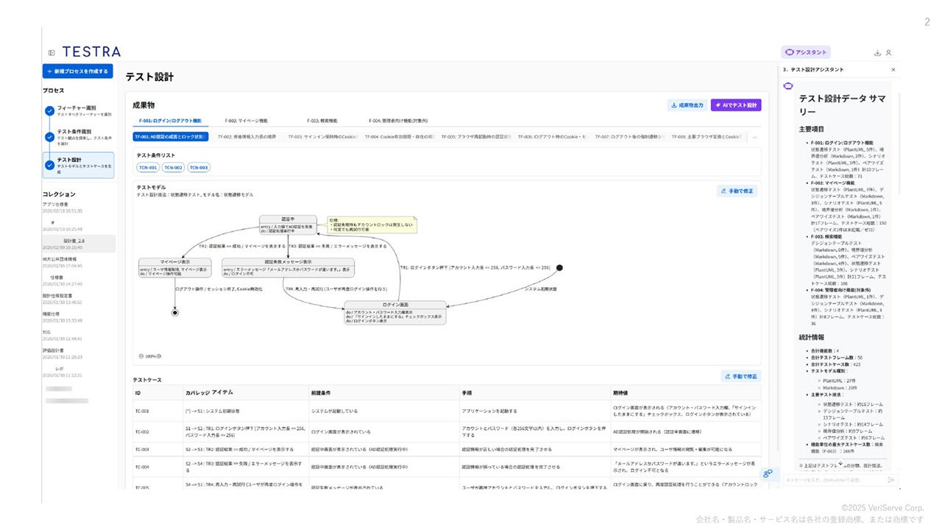The height and width of the screenshot is (530, 942).
Task: Click the テスト条件識別 step check icon
Action: (x=49, y=138)
